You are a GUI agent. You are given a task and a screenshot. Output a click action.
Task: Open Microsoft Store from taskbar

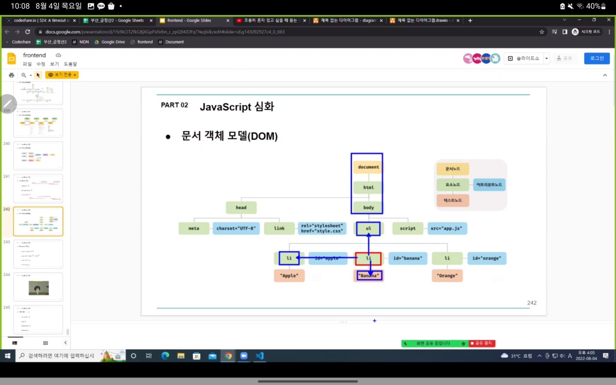coord(196,356)
